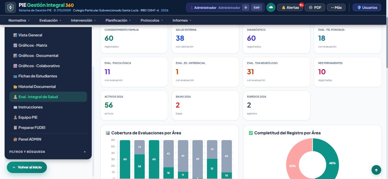Viewport: 388px width, 179px height.
Task: Click Volver al inicio button
Action: (27, 167)
